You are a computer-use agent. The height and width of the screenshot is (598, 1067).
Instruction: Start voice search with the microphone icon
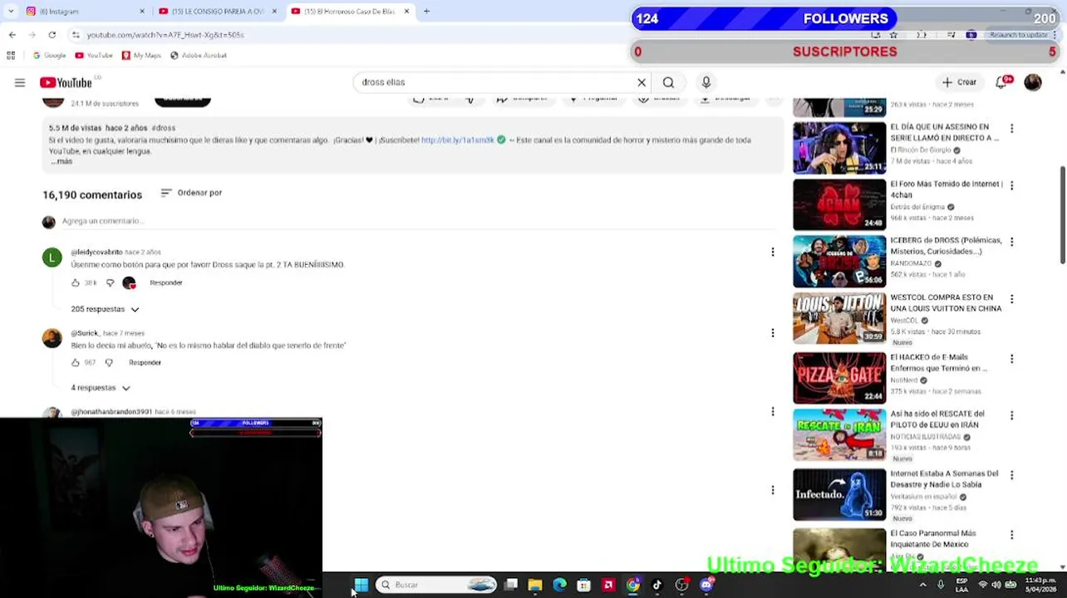click(706, 82)
